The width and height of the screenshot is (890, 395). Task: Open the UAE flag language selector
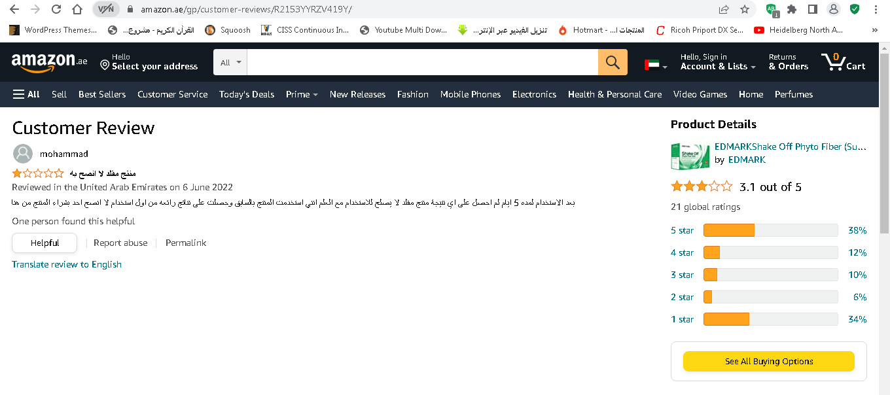(656, 65)
